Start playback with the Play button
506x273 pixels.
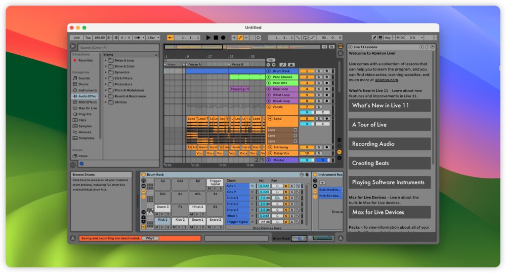208,37
